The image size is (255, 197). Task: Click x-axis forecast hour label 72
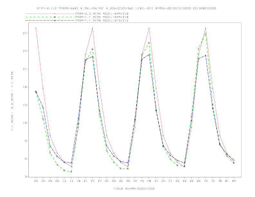206,181
